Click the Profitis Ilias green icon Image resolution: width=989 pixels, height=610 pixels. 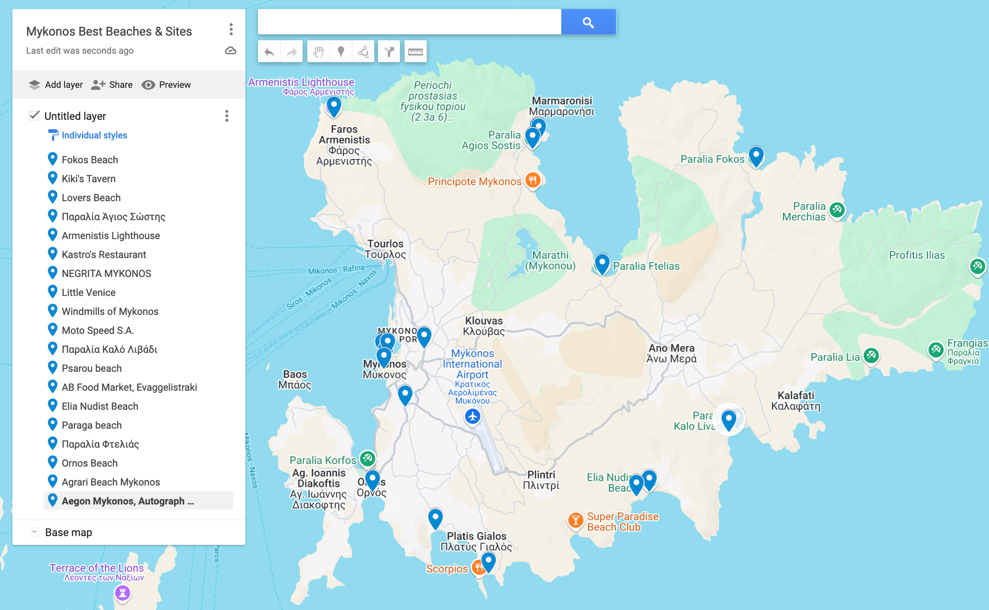point(977,267)
